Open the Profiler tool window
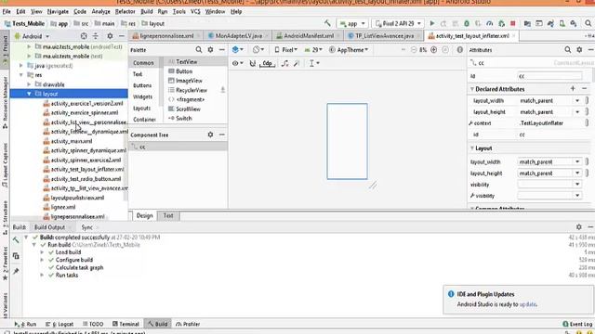 pos(188,324)
